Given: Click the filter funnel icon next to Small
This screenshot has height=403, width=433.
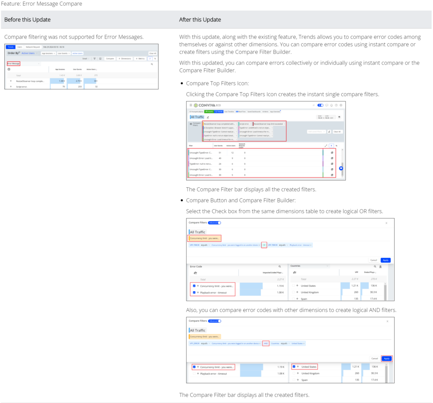Looking at the screenshot, I should point(95,59).
